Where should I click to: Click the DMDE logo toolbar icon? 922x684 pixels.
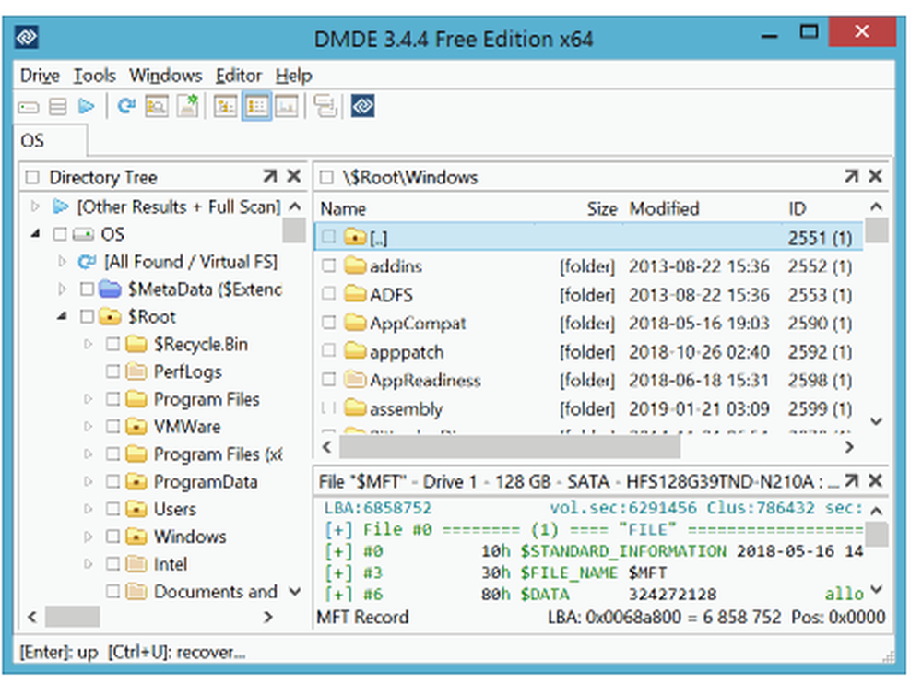point(362,106)
